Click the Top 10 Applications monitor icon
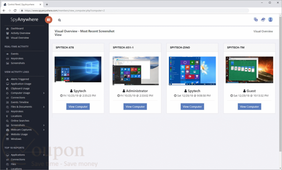 click(x=7, y=155)
